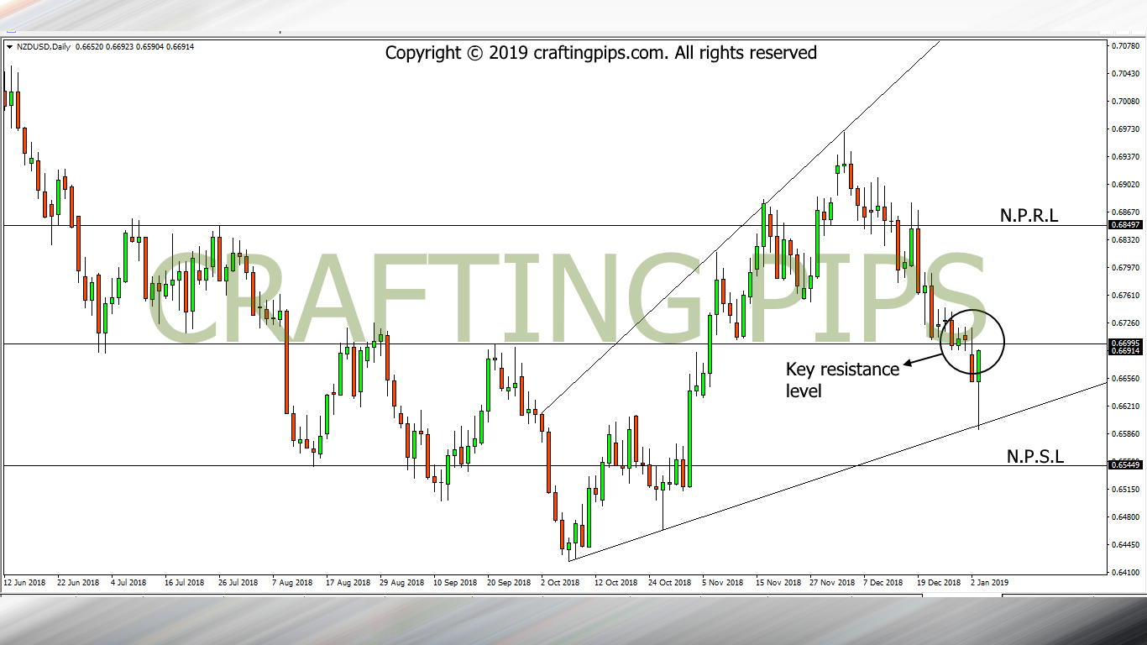1147x645 pixels.
Task: Click the 0.66560 price scale label
Action: pos(1124,378)
